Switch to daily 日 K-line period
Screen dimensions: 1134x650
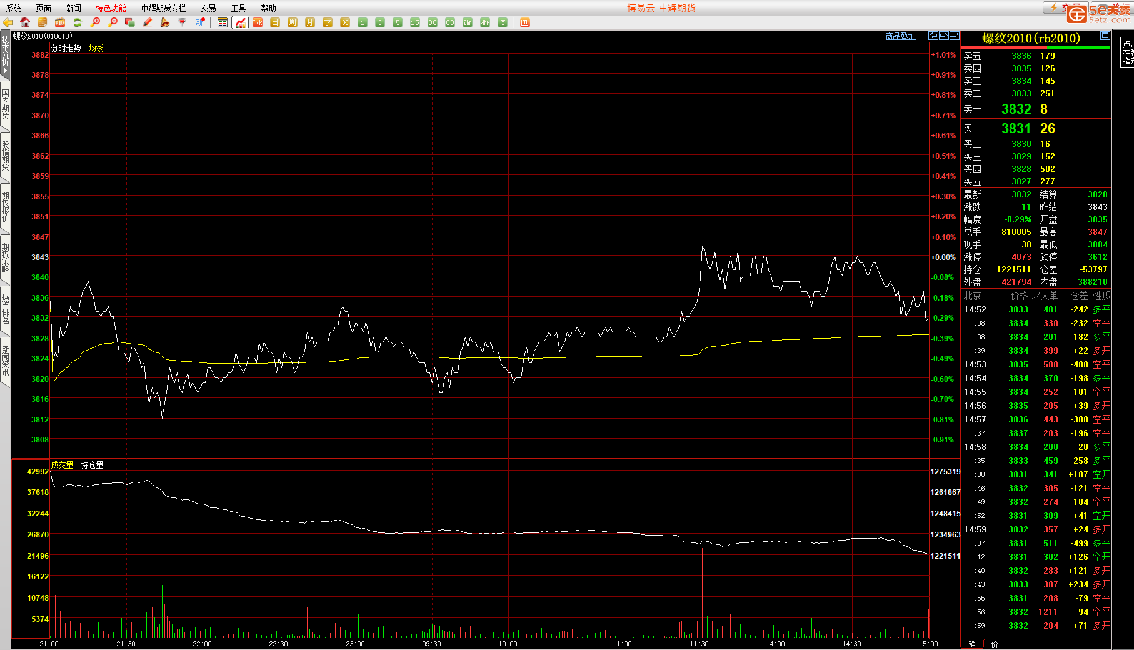click(x=275, y=22)
